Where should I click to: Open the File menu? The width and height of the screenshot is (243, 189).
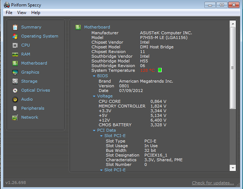9,13
